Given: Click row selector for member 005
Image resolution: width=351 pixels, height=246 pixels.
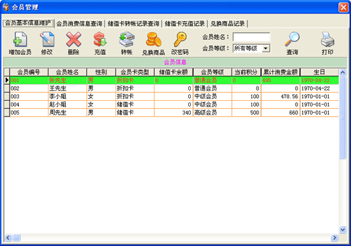Looking at the screenshot, I should pyautogui.click(x=7, y=113).
